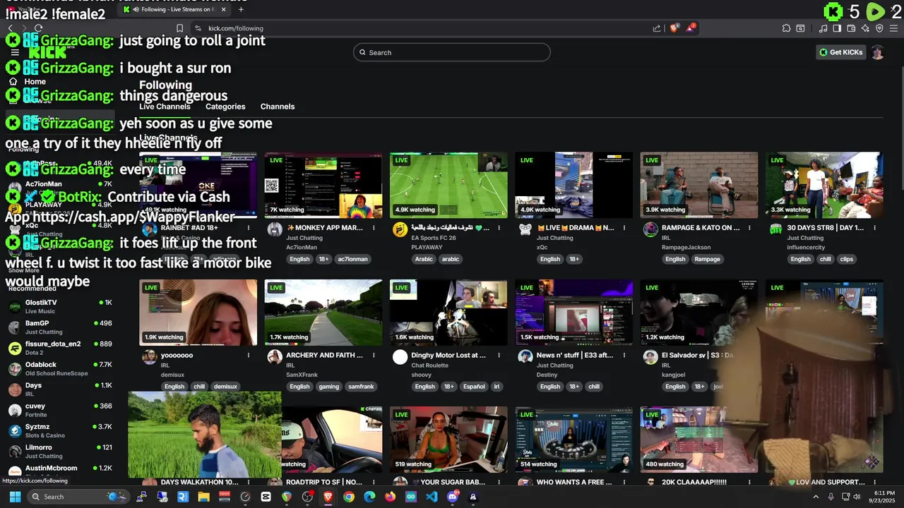Click the Get KICKs button

coord(840,52)
